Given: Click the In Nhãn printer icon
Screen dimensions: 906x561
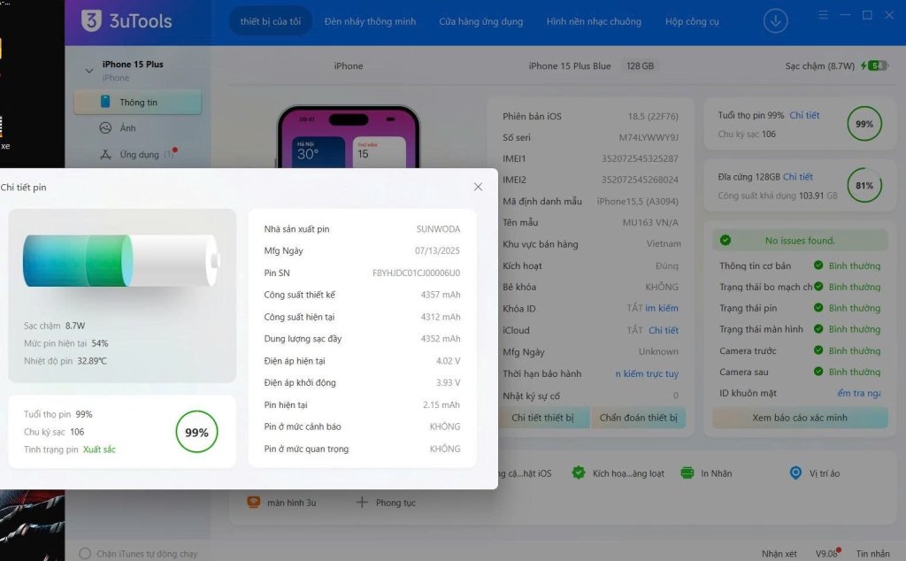Looking at the screenshot, I should (687, 473).
